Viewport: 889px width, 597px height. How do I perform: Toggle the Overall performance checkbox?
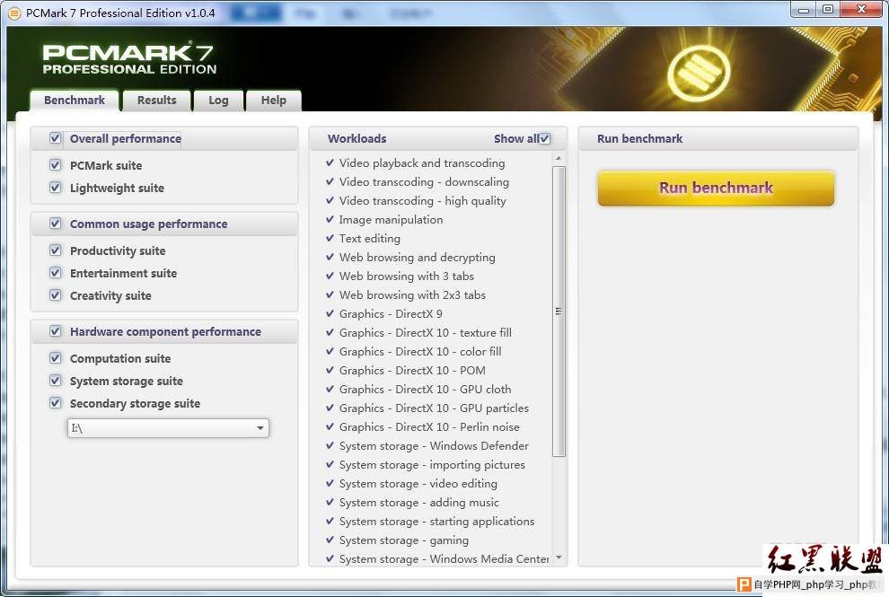coord(55,138)
